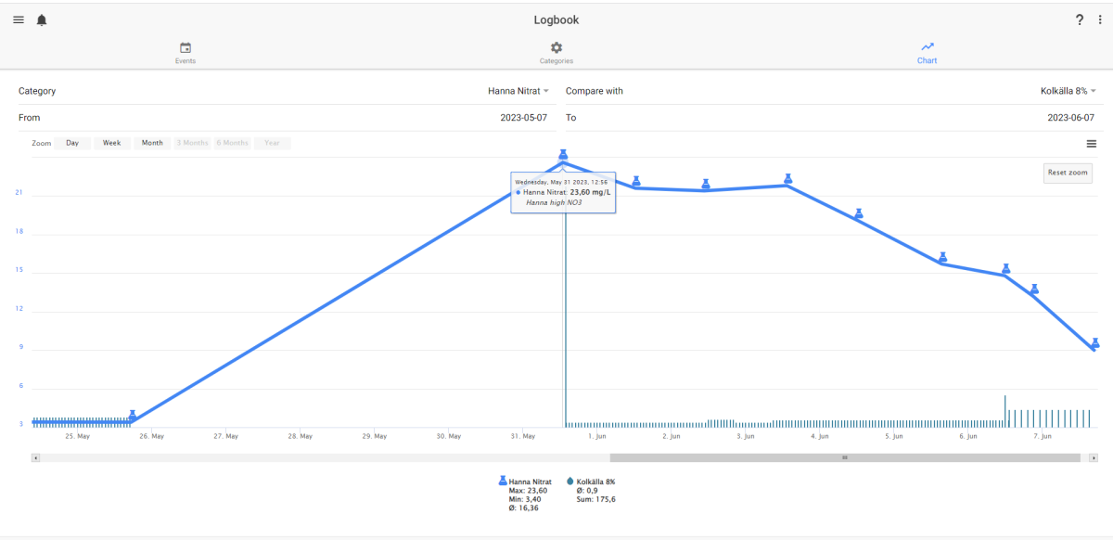Click the scrollbar right arrow
This screenshot has width=1113, height=540.
tap(1094, 457)
